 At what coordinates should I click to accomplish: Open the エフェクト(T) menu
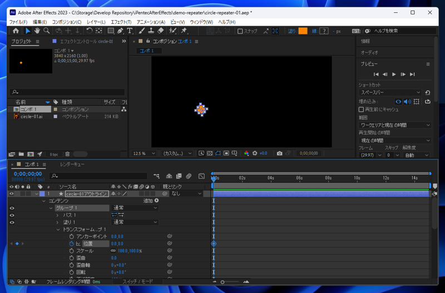(121, 22)
